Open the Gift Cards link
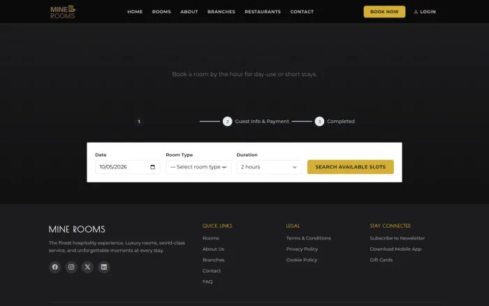489x306 pixels. tap(381, 260)
